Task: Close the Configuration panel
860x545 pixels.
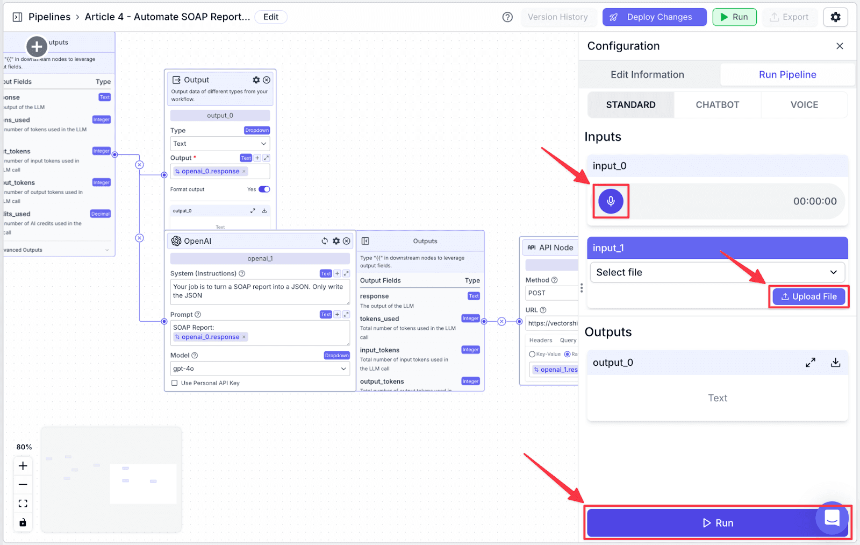Action: [x=840, y=46]
